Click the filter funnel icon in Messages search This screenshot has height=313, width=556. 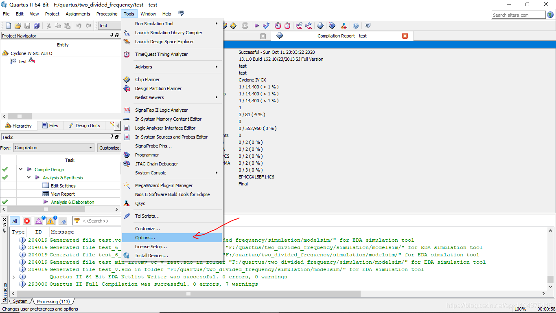coord(77,221)
